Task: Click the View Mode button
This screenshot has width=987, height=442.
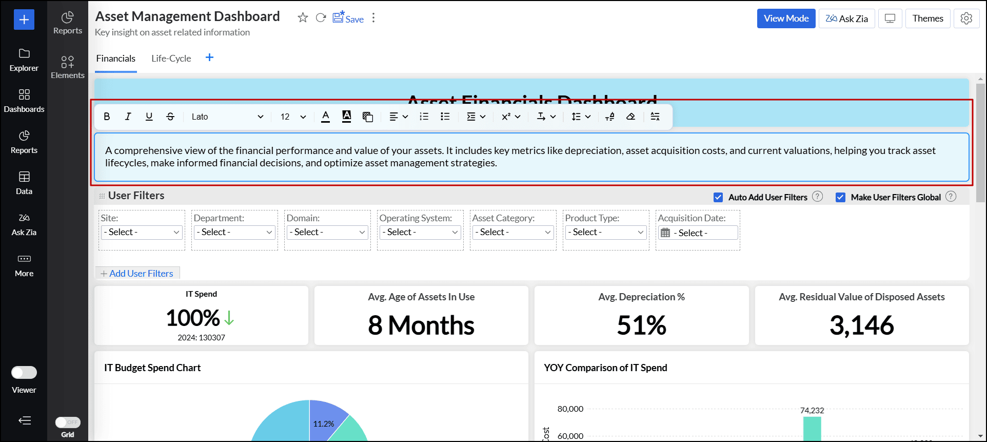Action: pos(786,18)
